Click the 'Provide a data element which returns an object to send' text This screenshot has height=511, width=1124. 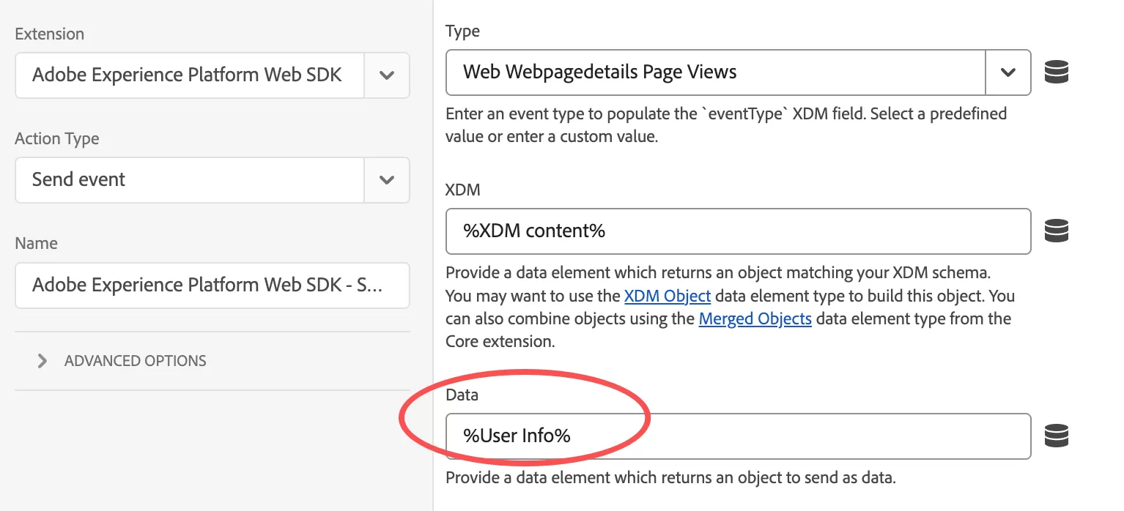click(671, 478)
